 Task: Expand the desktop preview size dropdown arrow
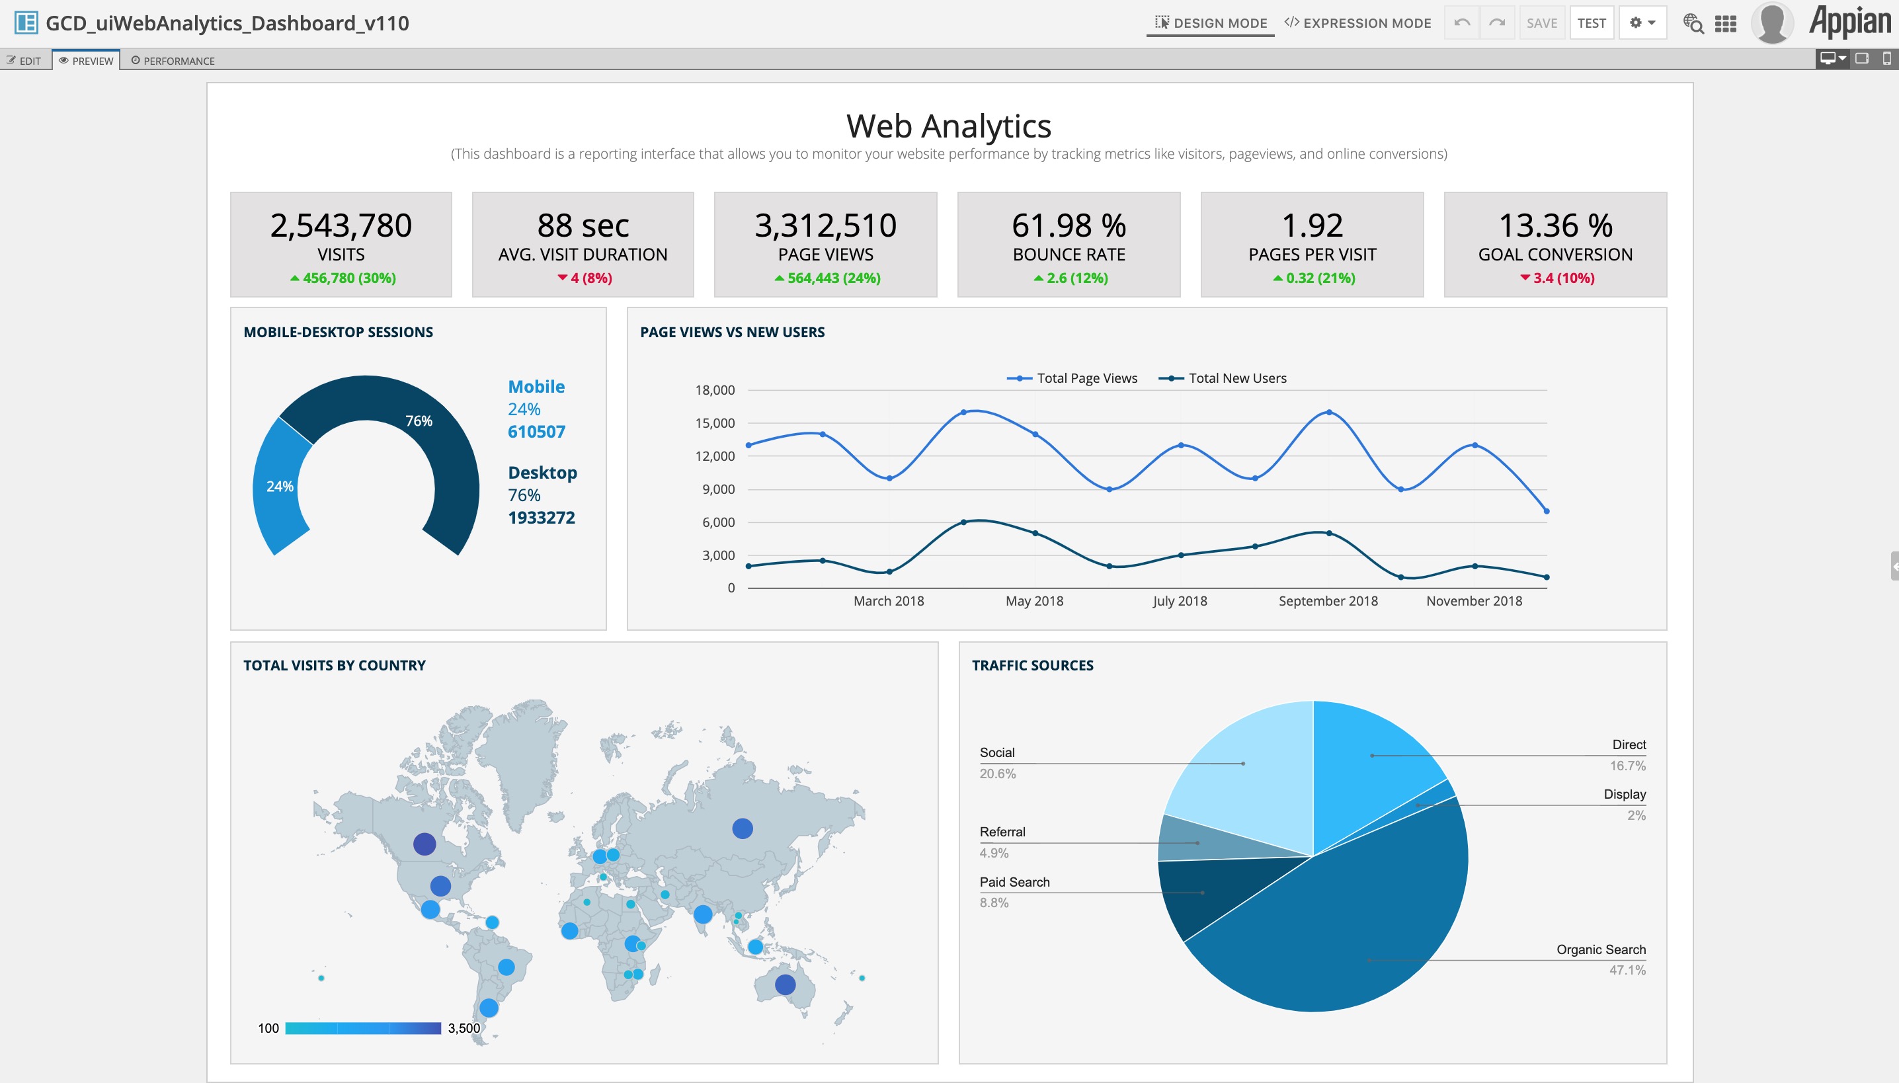pyautogui.click(x=1841, y=58)
